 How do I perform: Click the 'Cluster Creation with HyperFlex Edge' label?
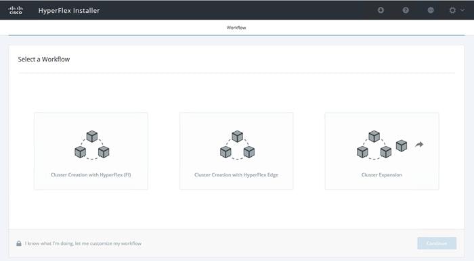click(x=236, y=174)
